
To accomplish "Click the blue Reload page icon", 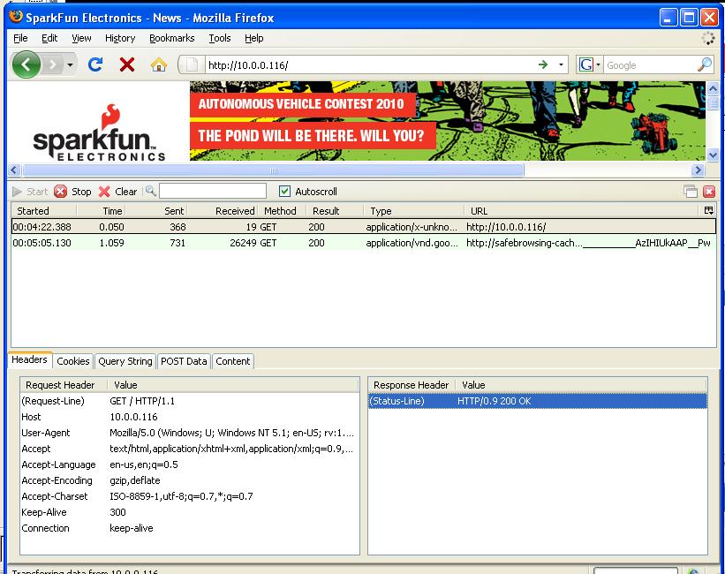I will (95, 64).
